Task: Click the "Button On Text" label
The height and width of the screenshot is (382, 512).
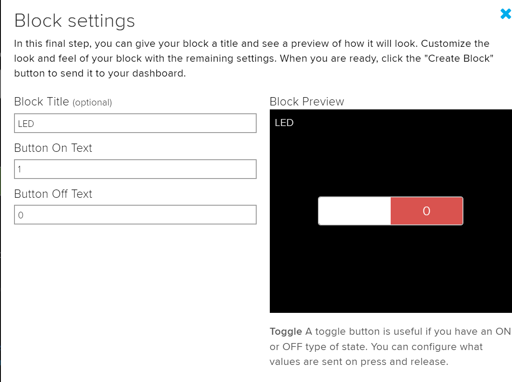Action: pos(53,148)
